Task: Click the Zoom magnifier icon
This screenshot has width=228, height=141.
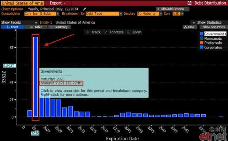Action: [x=129, y=32]
